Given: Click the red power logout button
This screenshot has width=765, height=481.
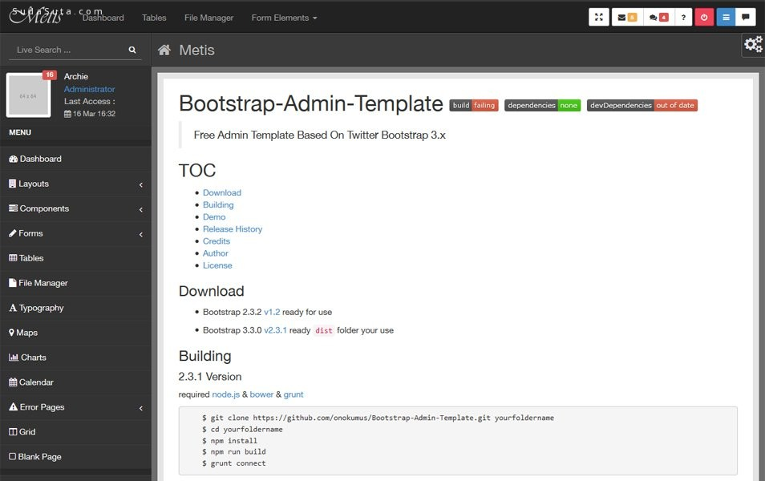Looking at the screenshot, I should click(704, 18).
